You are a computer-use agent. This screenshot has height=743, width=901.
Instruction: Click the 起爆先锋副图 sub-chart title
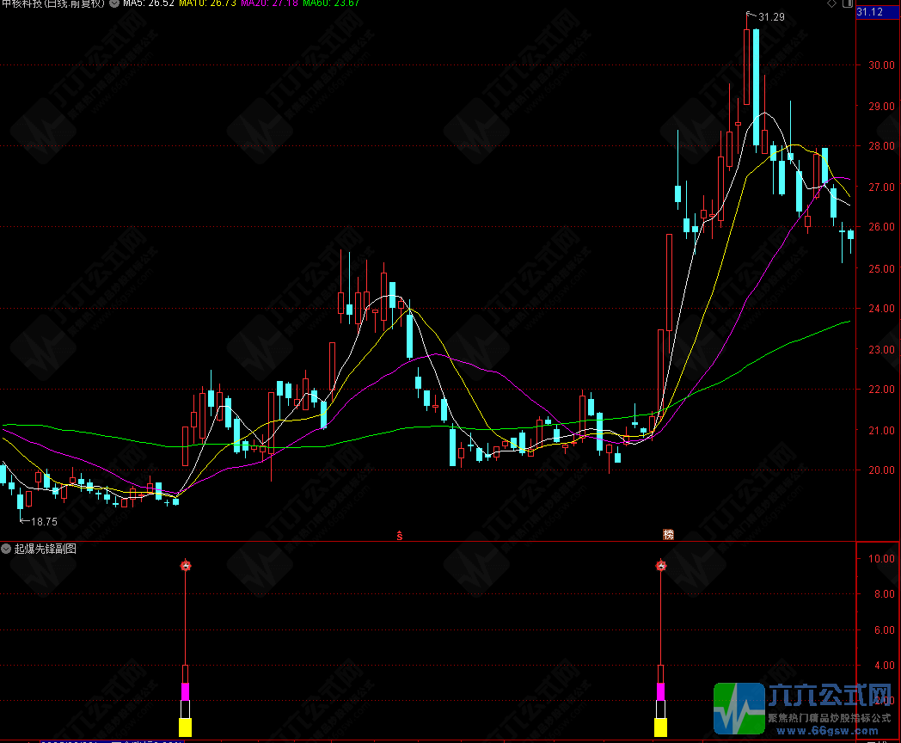tap(46, 549)
